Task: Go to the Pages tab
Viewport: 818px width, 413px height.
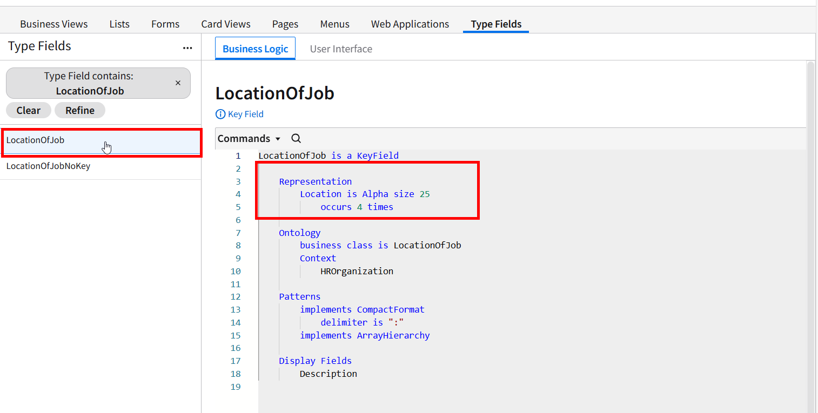Action: (x=285, y=24)
